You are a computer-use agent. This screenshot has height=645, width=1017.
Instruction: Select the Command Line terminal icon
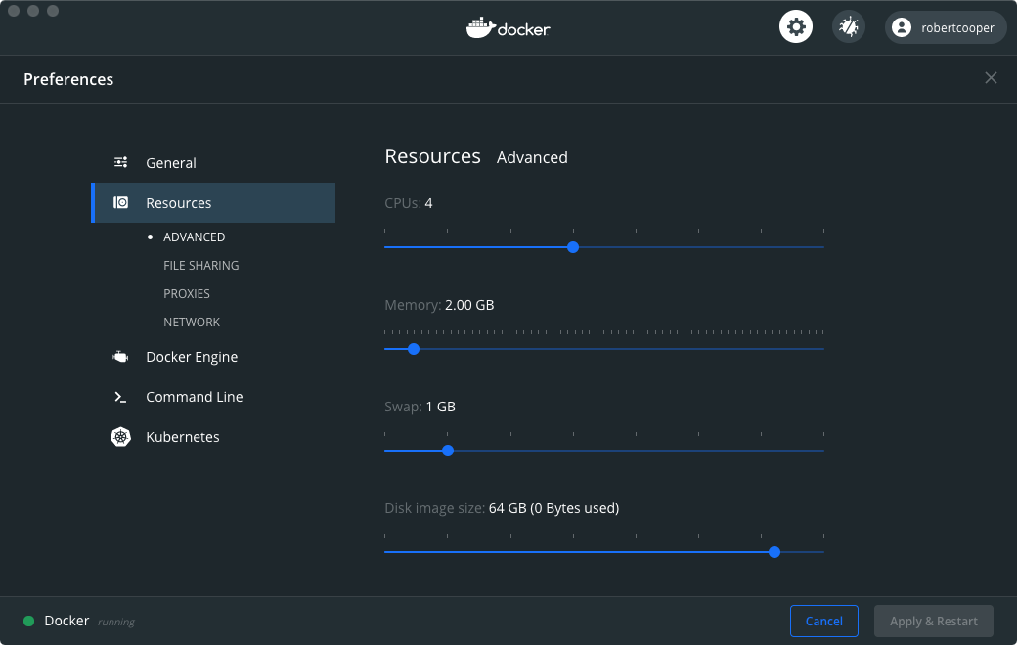click(x=119, y=397)
